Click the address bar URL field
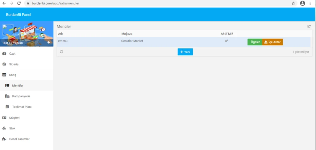Viewport: 316px width, 150px height. click(160, 3)
